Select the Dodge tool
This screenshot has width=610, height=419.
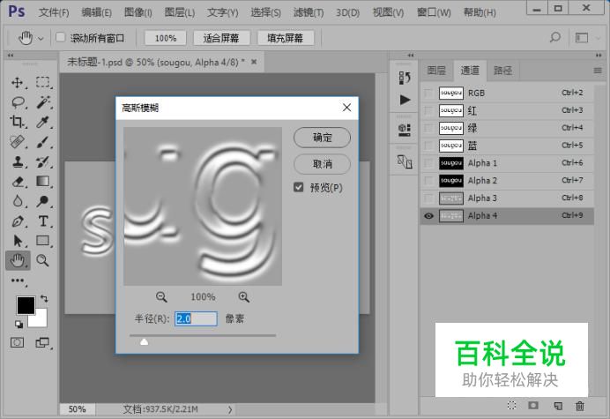pos(42,201)
